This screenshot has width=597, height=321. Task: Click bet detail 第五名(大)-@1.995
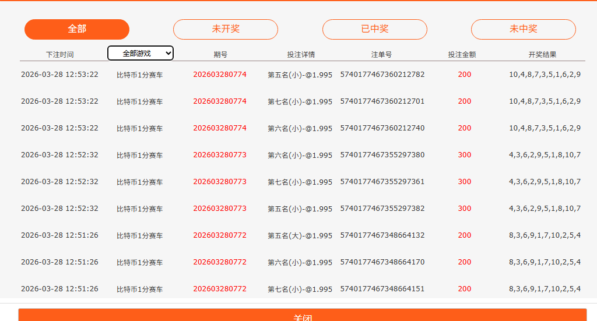click(x=300, y=235)
